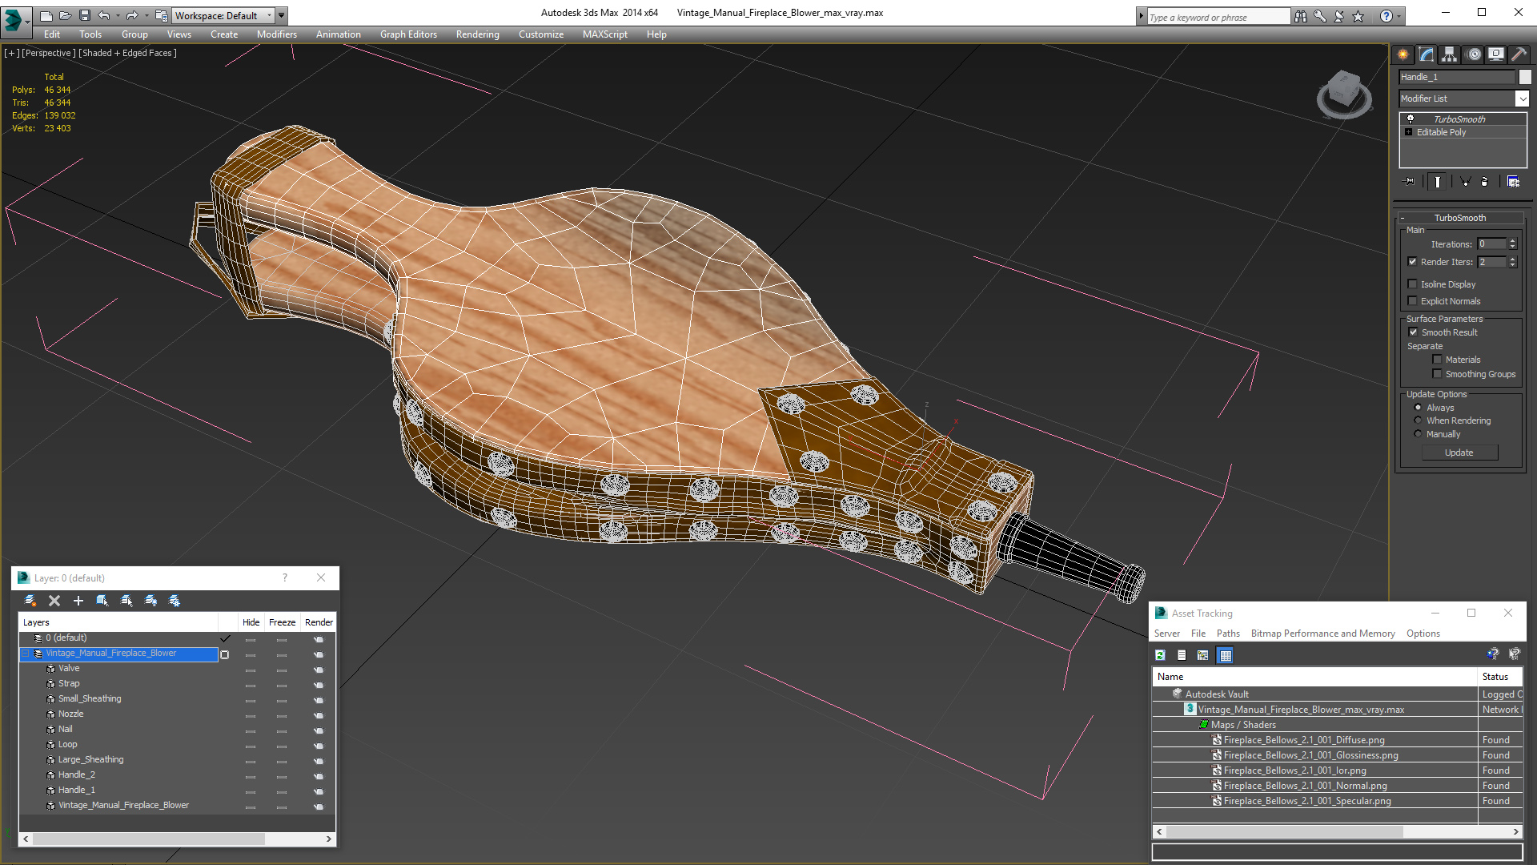Select When Rendering update option

pos(1419,420)
